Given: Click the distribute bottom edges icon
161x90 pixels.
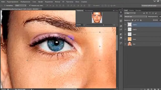Looking at the screenshot, I should tap(74, 5).
